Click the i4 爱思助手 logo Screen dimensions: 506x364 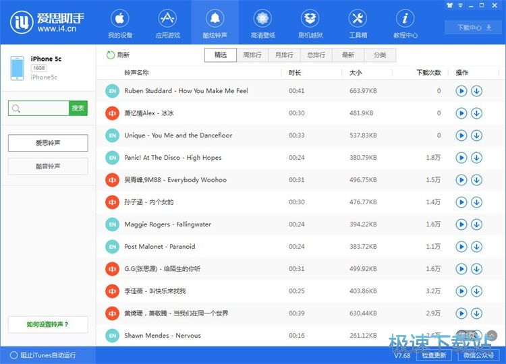coord(47,22)
